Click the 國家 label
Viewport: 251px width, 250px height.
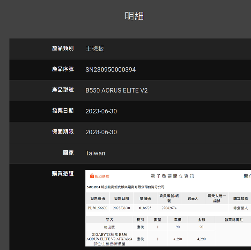68,153
